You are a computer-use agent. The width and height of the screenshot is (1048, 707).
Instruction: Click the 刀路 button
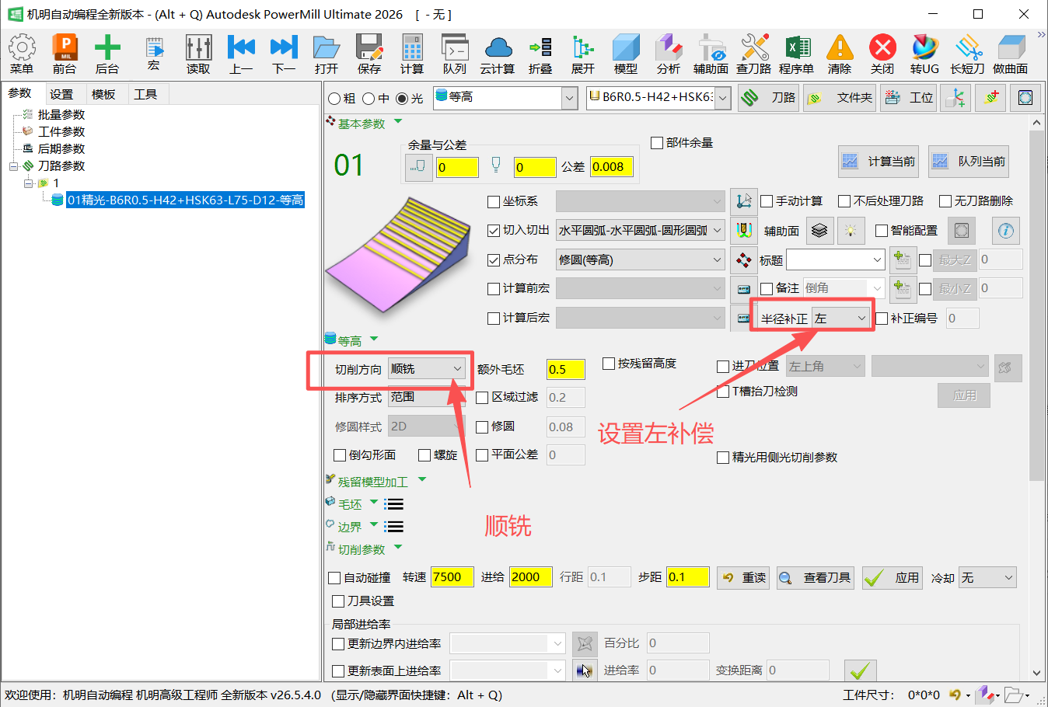click(x=768, y=98)
